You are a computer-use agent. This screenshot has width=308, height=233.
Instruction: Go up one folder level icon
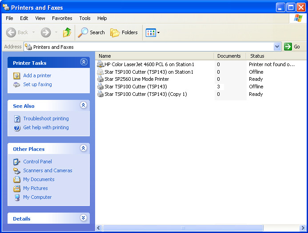point(67,32)
